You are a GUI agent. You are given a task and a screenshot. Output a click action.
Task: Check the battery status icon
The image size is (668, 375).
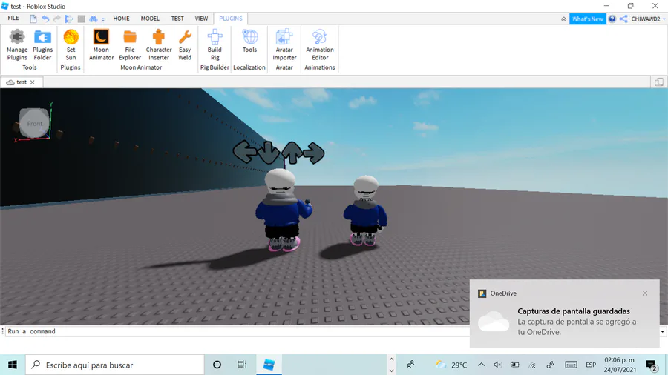[x=514, y=365]
